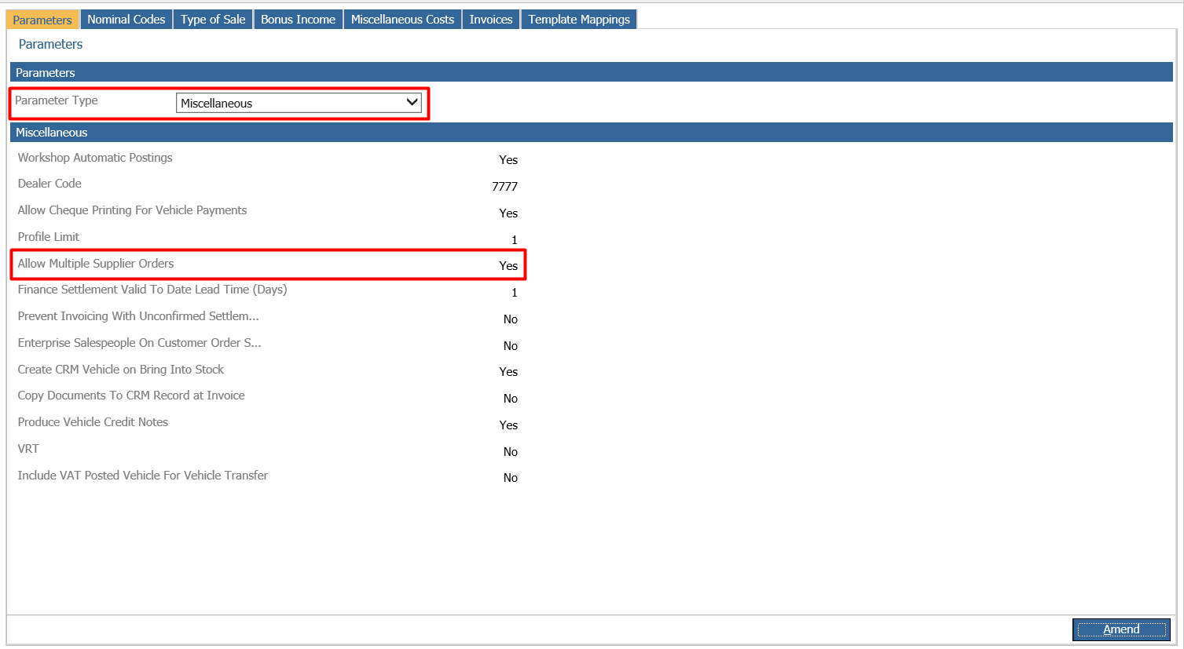1184x649 pixels.
Task: Click the VRT parameter label
Action: (x=28, y=449)
